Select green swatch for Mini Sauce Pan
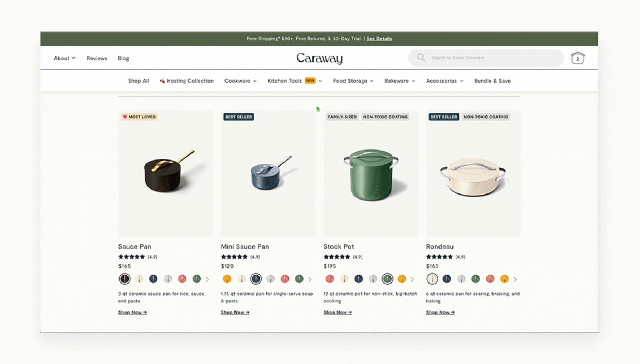Viewport: 640px width, 364px height. 299,279
